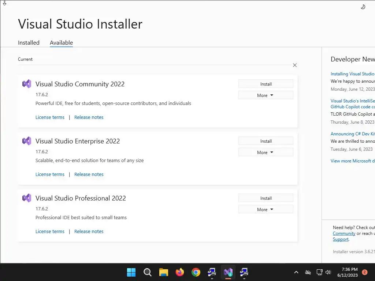
Task: Open License terms for Professional 2022
Action: tap(50, 231)
